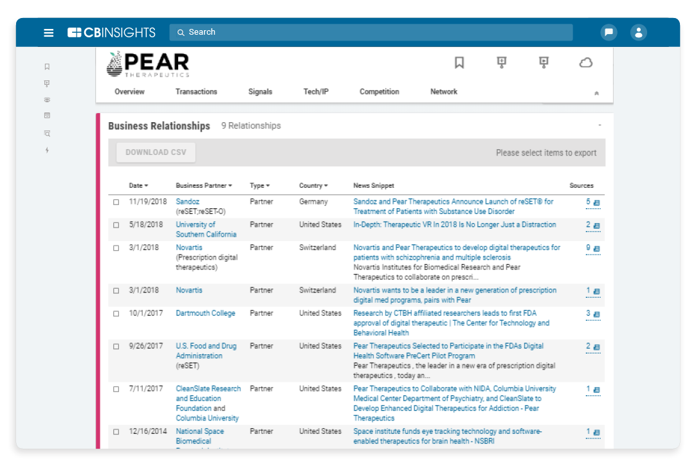
Task: Check the Novartis wants to be a leader row
Action: click(116, 291)
